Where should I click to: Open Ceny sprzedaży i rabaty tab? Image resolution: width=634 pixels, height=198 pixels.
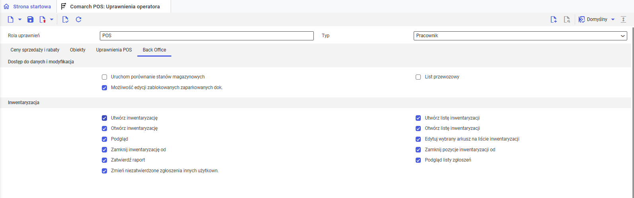pyautogui.click(x=35, y=50)
